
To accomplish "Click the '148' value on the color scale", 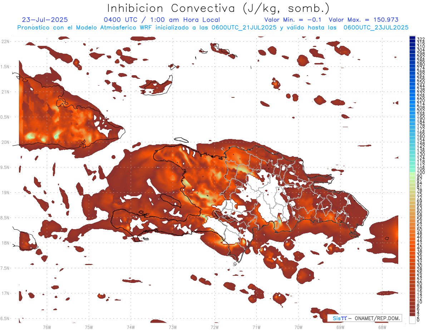I will click(x=421, y=143).
